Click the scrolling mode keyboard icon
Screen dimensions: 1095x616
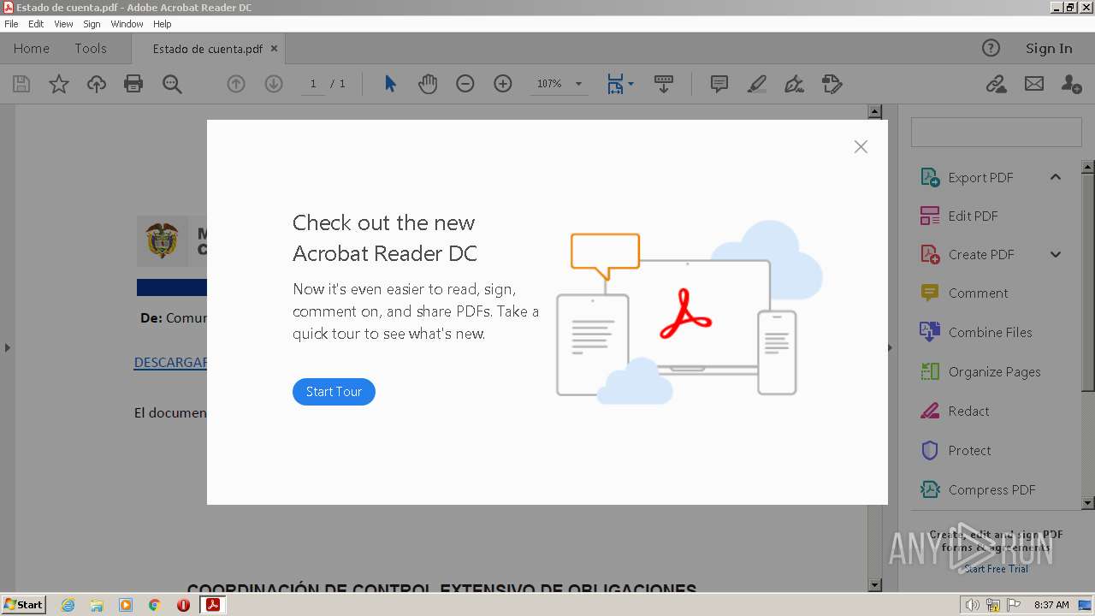pos(663,84)
